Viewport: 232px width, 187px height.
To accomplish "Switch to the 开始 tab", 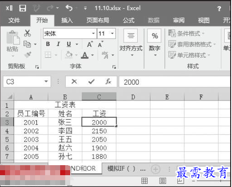I will tap(42, 20).
